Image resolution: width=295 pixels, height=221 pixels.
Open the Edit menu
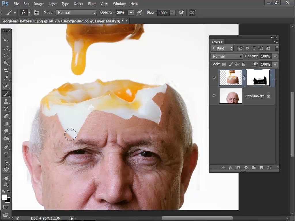27,3
